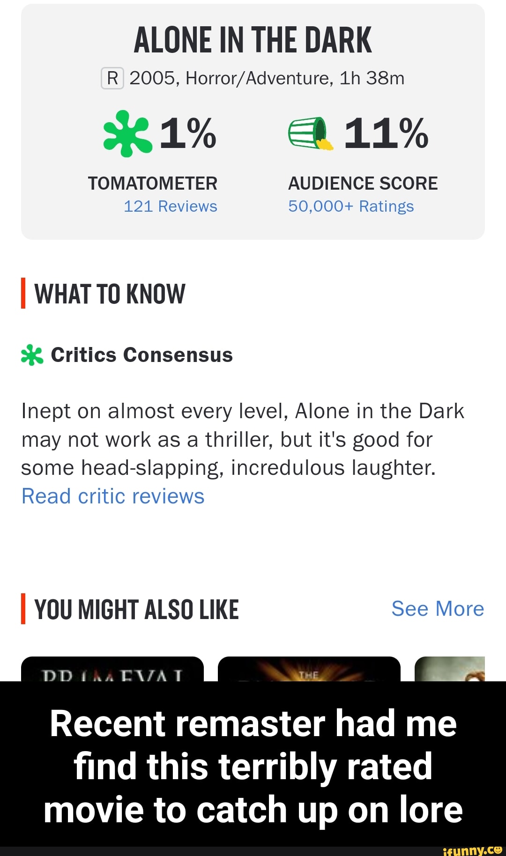
Task: Open the third partially visible poster
Action: click(x=450, y=670)
